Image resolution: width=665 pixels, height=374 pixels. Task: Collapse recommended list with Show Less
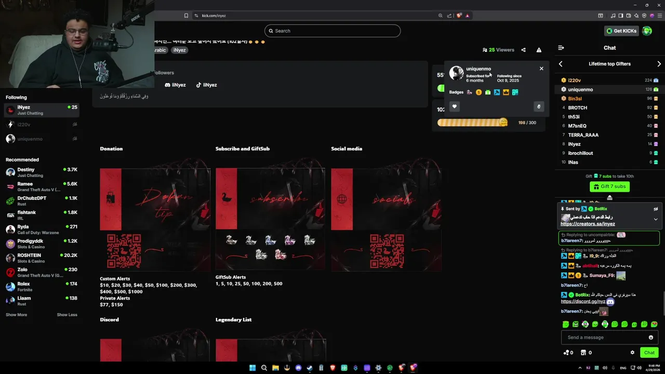click(67, 315)
